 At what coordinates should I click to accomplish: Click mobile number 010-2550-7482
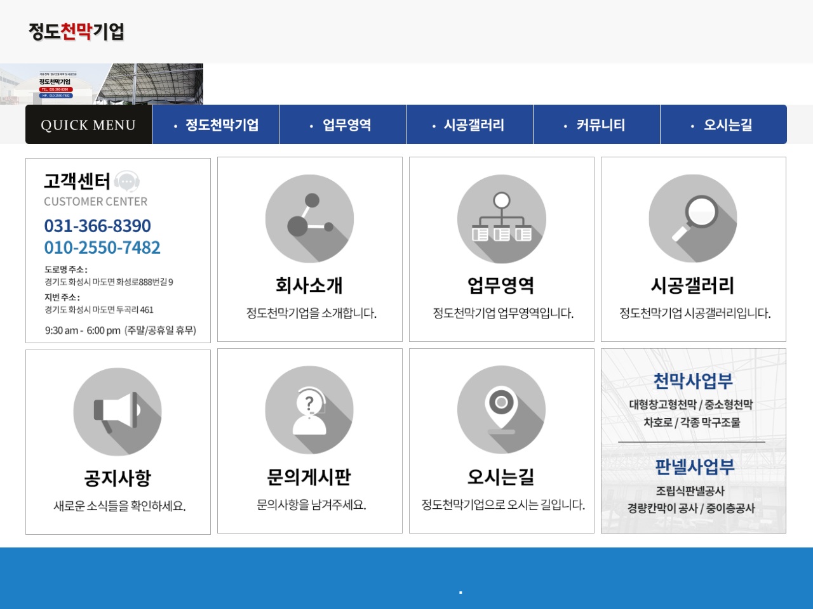pyautogui.click(x=102, y=247)
